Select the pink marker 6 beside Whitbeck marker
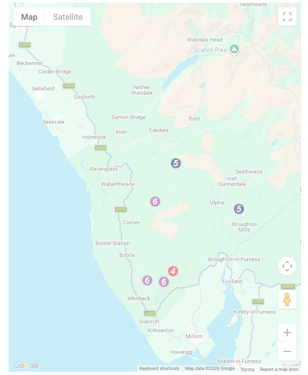Image resolution: width=308 pixels, height=375 pixels. click(x=164, y=282)
